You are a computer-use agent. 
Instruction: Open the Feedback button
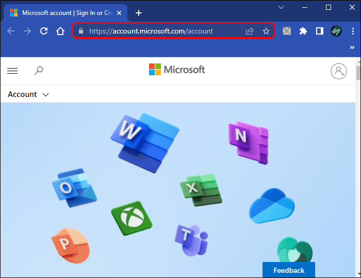click(x=289, y=270)
